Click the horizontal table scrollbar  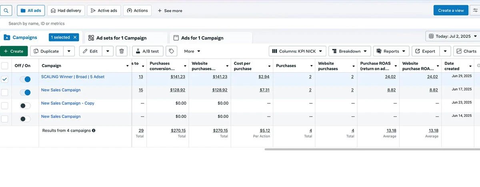coord(372,150)
